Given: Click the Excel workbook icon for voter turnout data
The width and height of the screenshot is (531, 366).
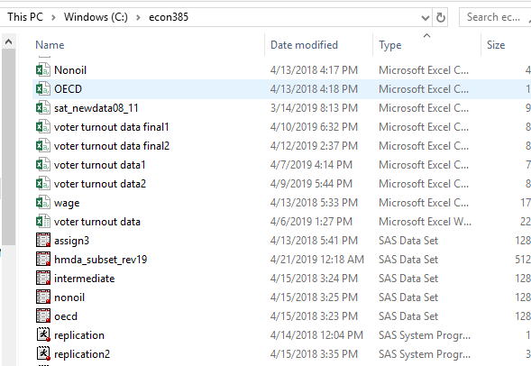Looking at the screenshot, I should 43,222.
